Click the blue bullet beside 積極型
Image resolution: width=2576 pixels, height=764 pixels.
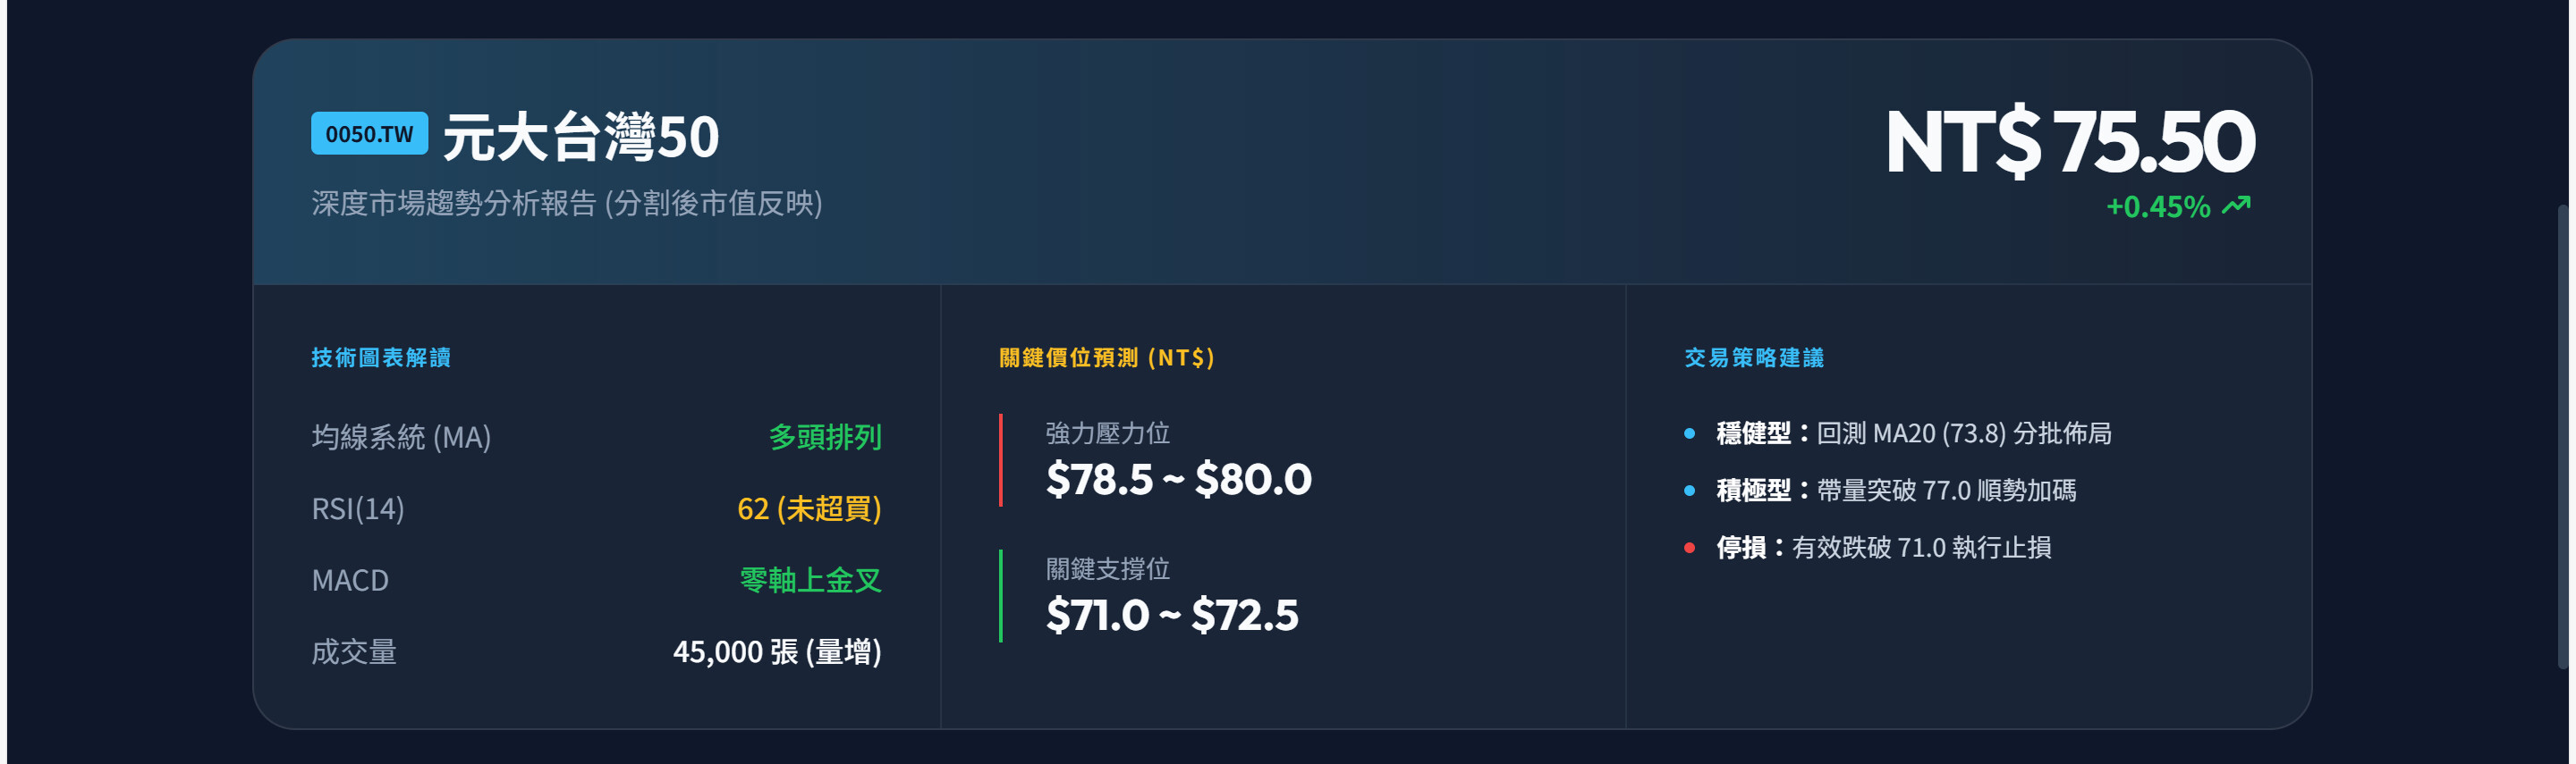pyautogui.click(x=1689, y=491)
